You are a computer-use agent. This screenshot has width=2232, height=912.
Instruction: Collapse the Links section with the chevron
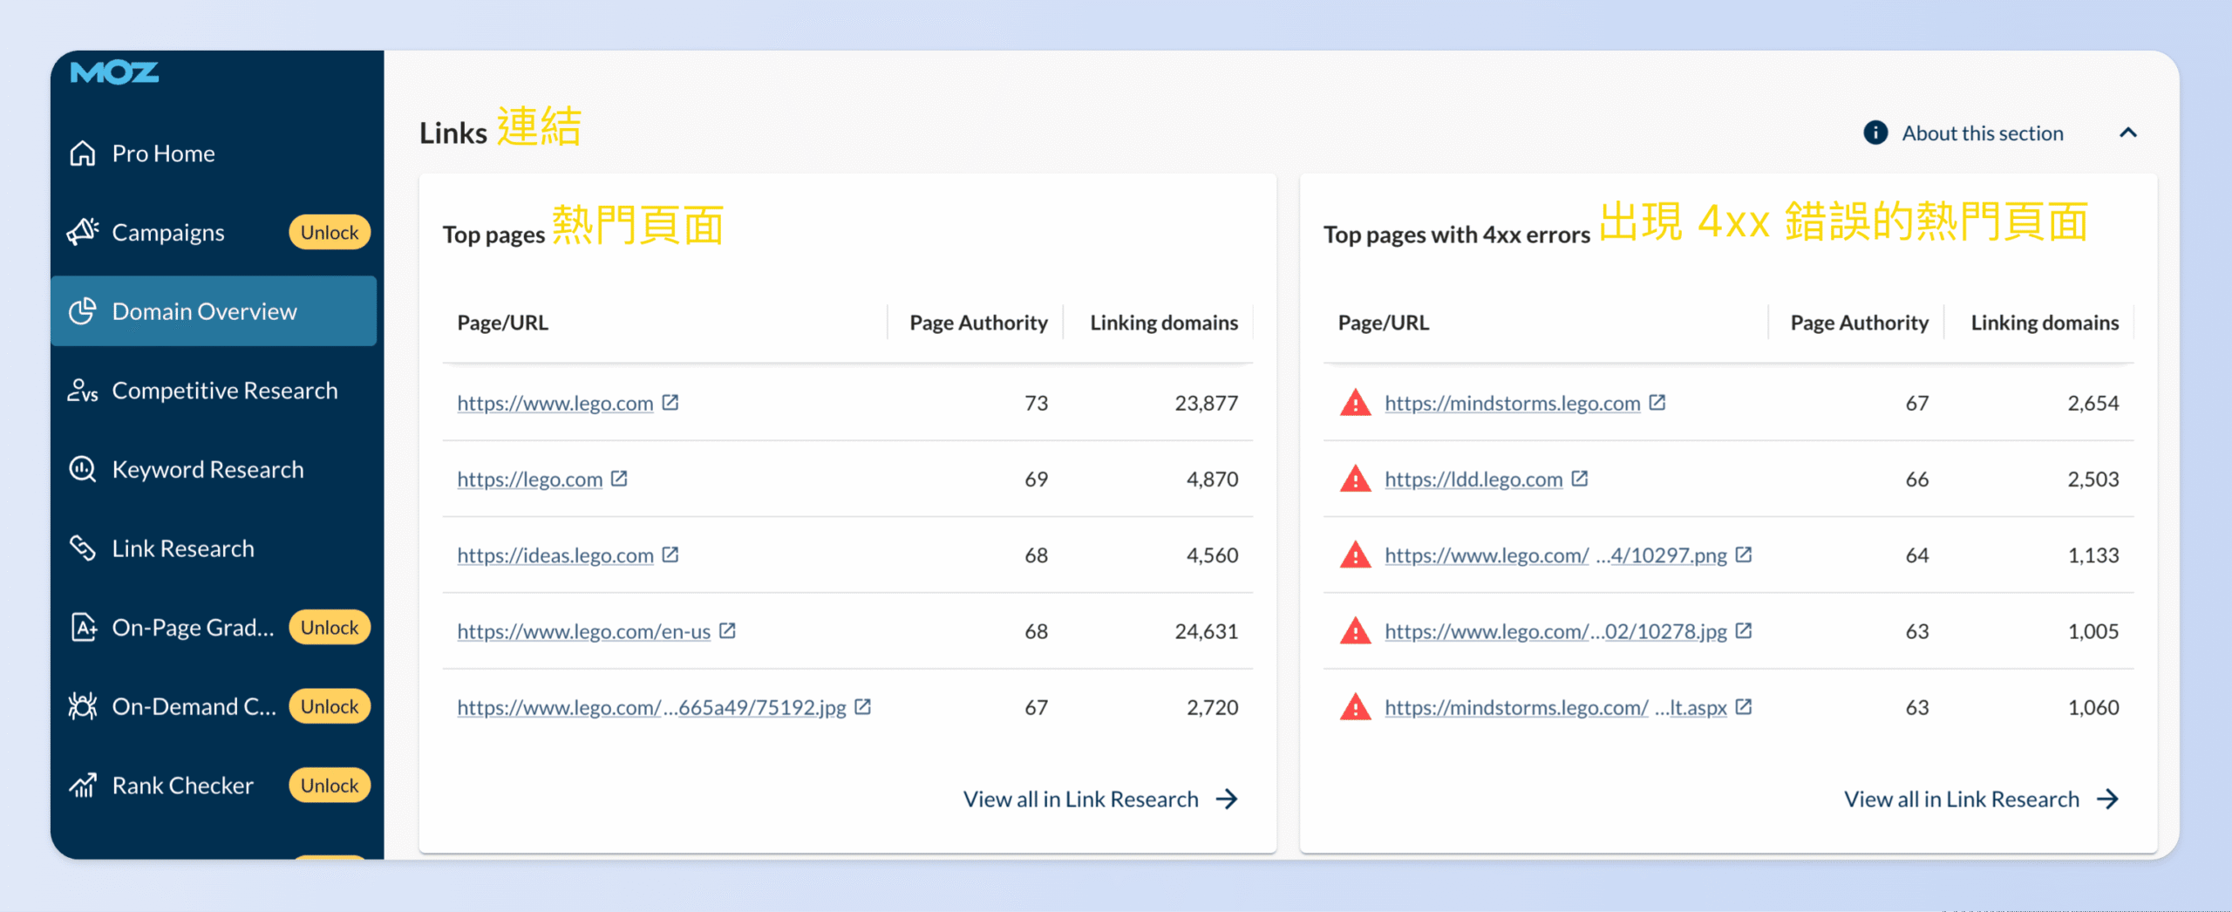click(2129, 133)
